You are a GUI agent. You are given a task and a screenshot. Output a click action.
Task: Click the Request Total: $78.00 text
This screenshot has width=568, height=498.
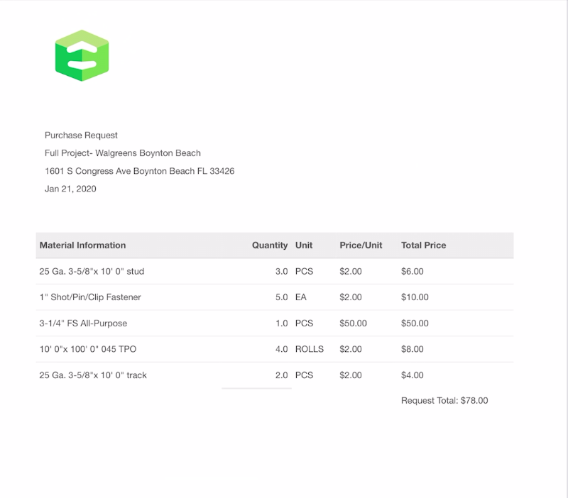coord(444,401)
